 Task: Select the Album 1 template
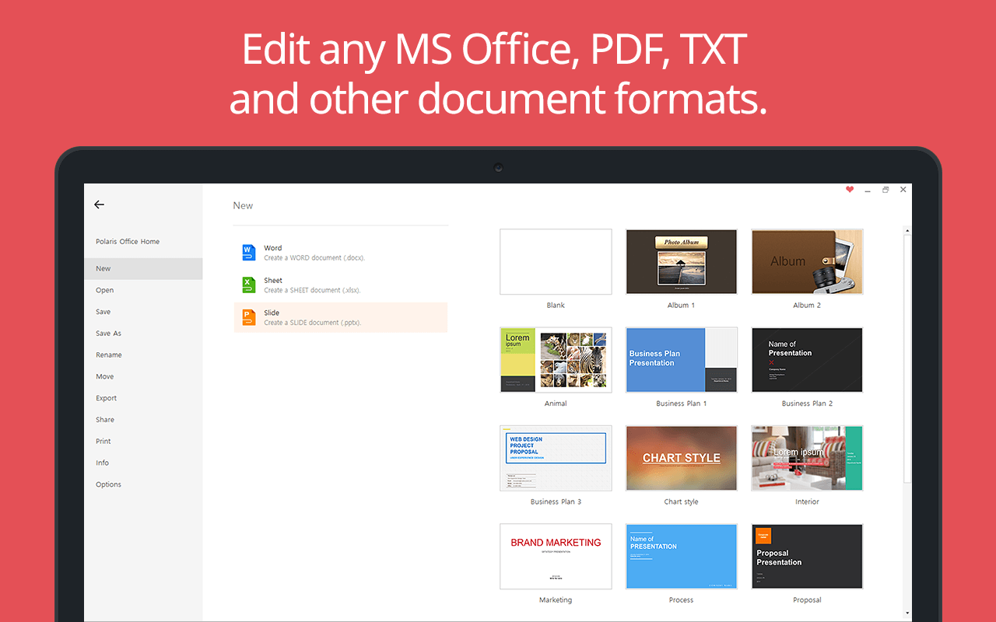click(682, 261)
